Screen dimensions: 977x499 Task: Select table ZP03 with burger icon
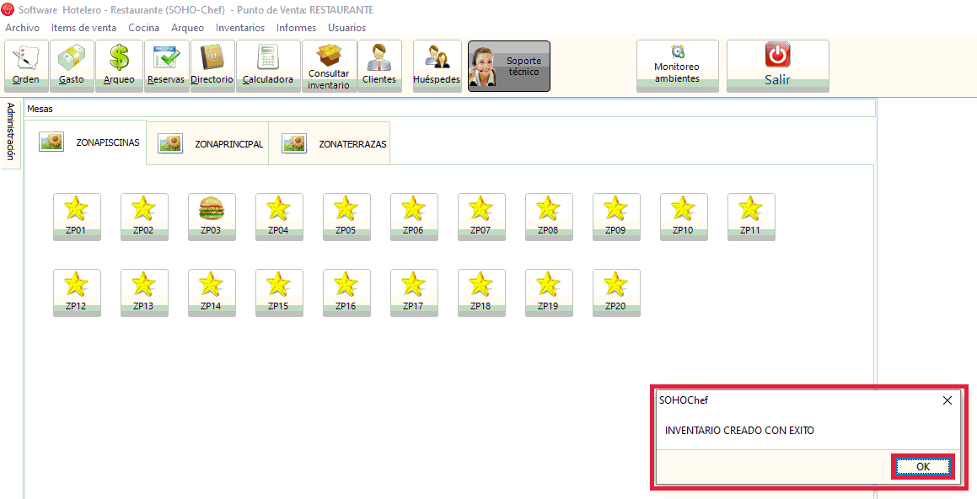pos(212,217)
